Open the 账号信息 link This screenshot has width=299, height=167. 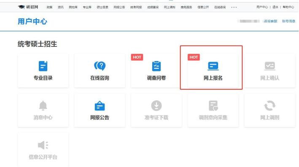[x=288, y=21]
